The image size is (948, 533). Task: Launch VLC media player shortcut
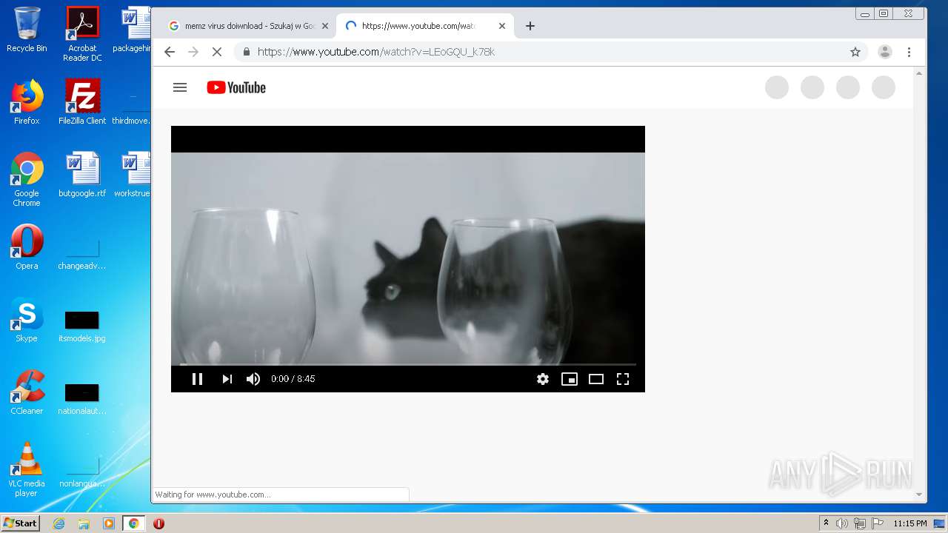pyautogui.click(x=27, y=469)
